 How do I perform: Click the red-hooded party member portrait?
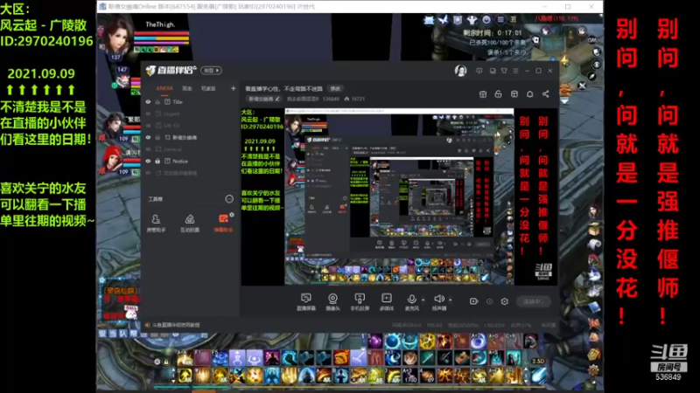click(x=113, y=160)
